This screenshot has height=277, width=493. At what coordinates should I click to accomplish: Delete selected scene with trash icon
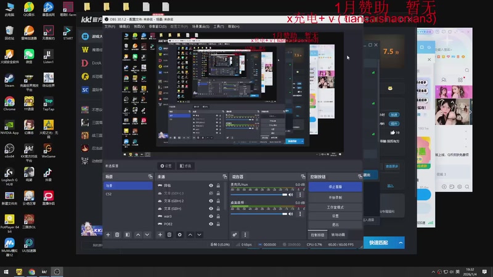click(x=117, y=235)
